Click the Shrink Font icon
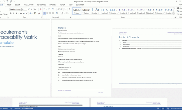The height and width of the screenshot is (110, 182). (x=31, y=9)
